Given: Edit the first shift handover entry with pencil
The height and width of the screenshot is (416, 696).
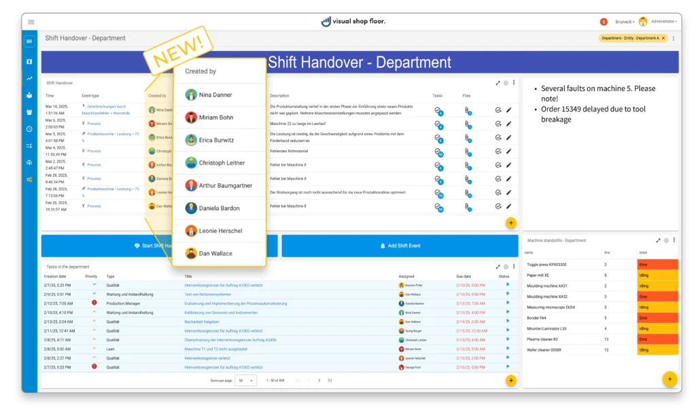Looking at the screenshot, I should [x=508, y=109].
